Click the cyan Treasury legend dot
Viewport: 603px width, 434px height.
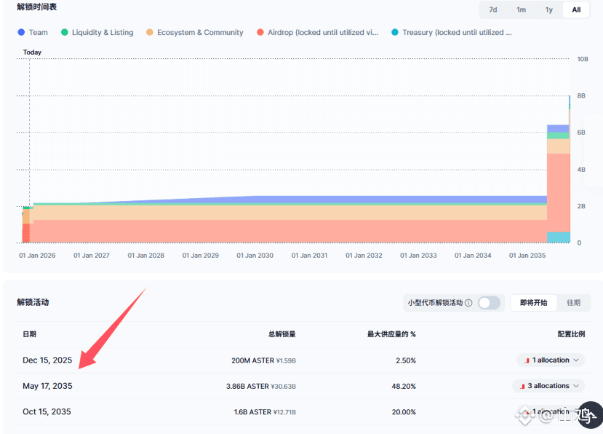click(x=394, y=32)
